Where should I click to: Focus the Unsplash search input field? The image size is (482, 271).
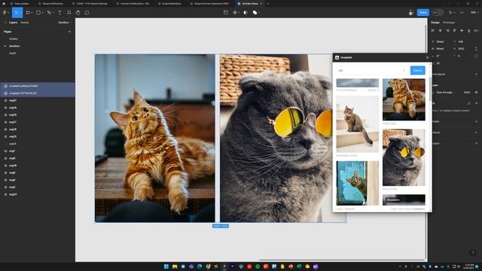point(372,70)
